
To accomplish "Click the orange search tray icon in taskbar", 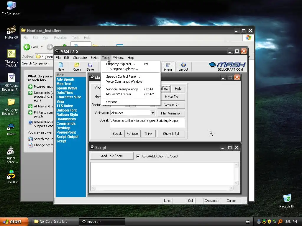I will (x=280, y=222).
